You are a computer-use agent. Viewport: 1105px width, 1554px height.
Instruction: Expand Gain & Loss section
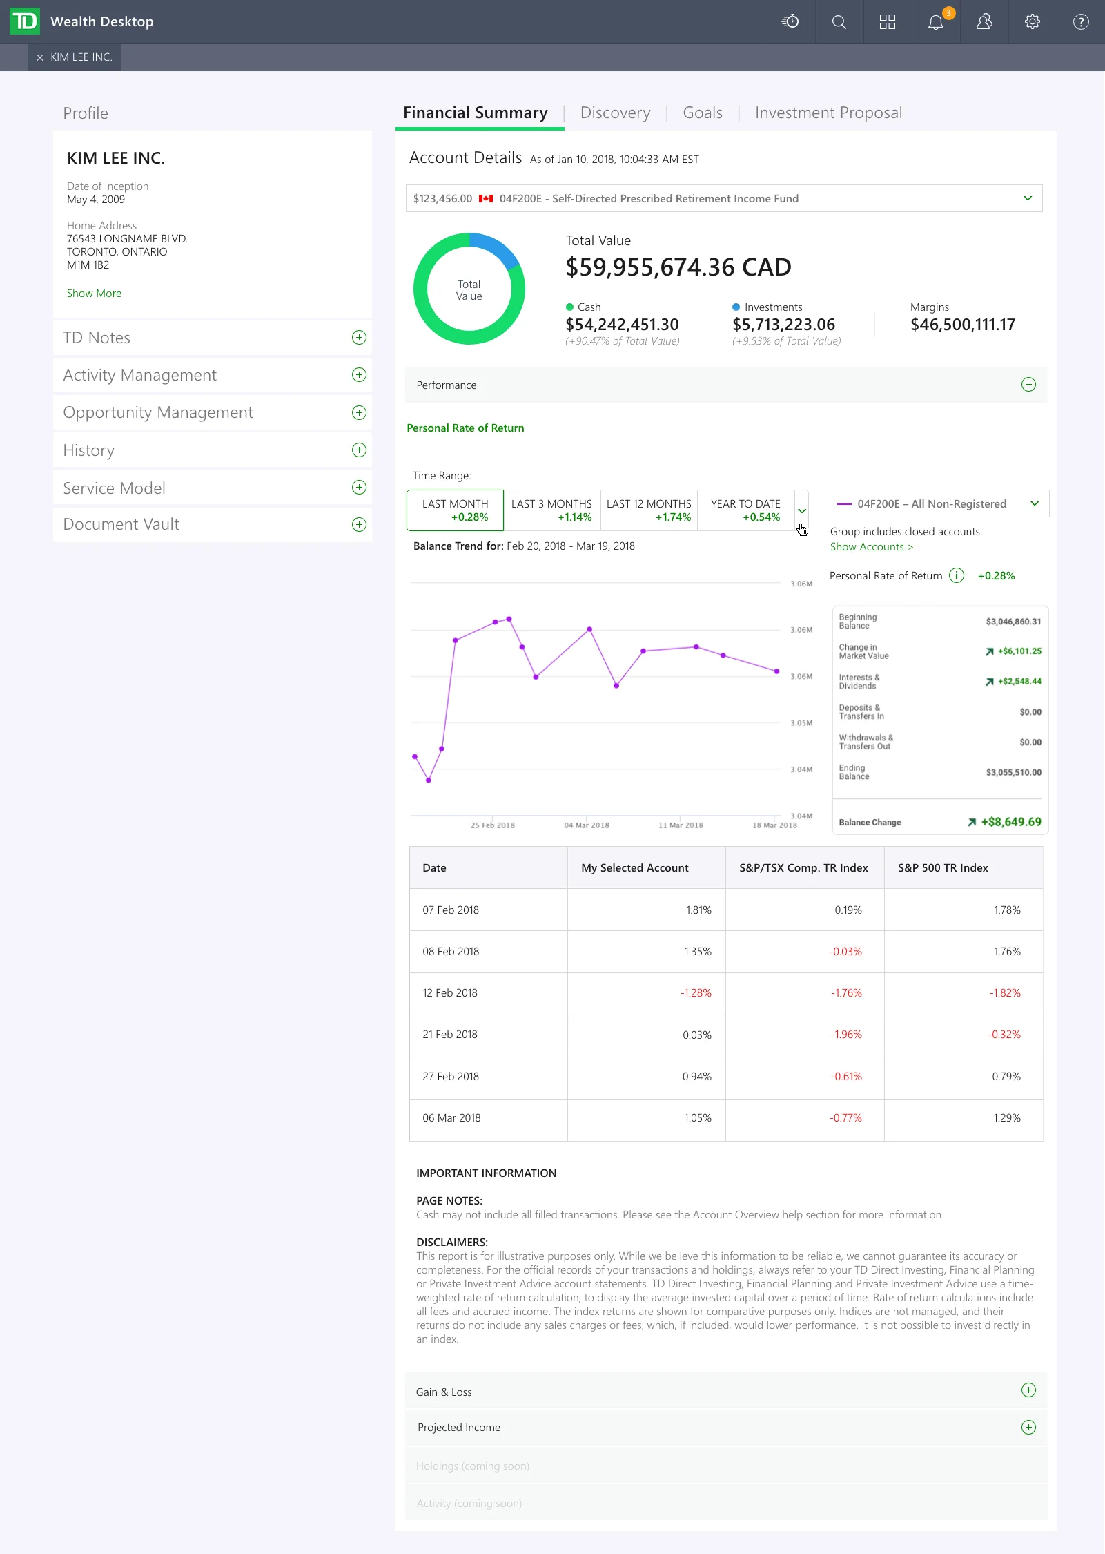point(1028,1390)
